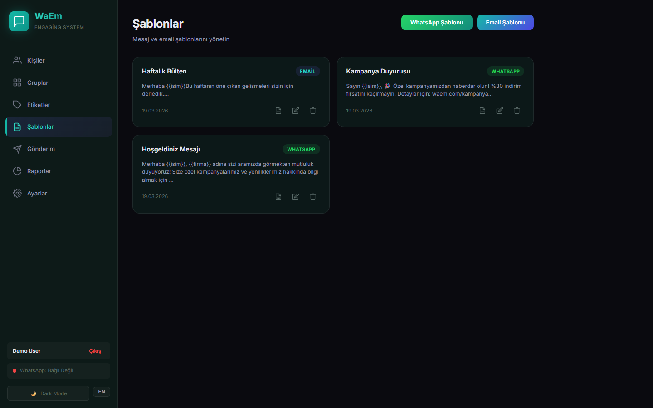Toggle Dark Mode theme
The width and height of the screenshot is (653, 408).
pyautogui.click(x=48, y=393)
